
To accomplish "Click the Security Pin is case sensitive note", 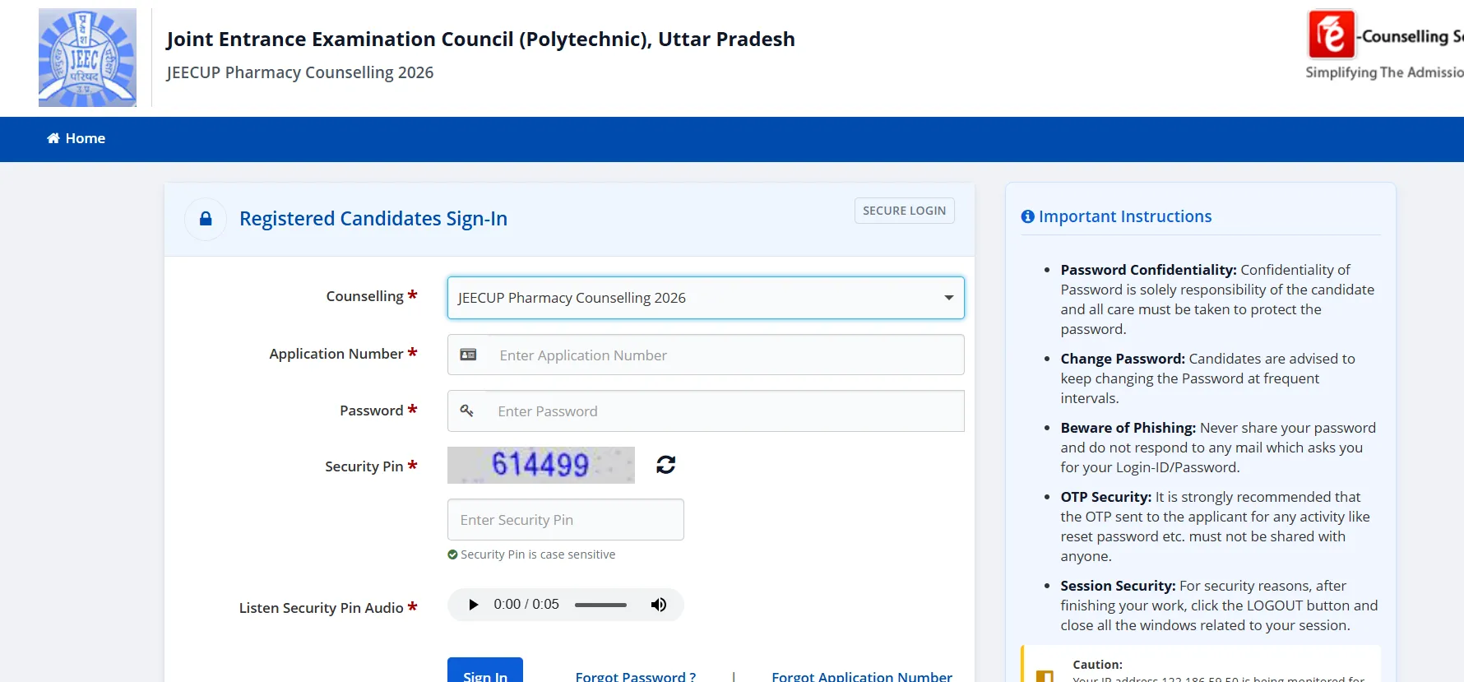I will 538,554.
